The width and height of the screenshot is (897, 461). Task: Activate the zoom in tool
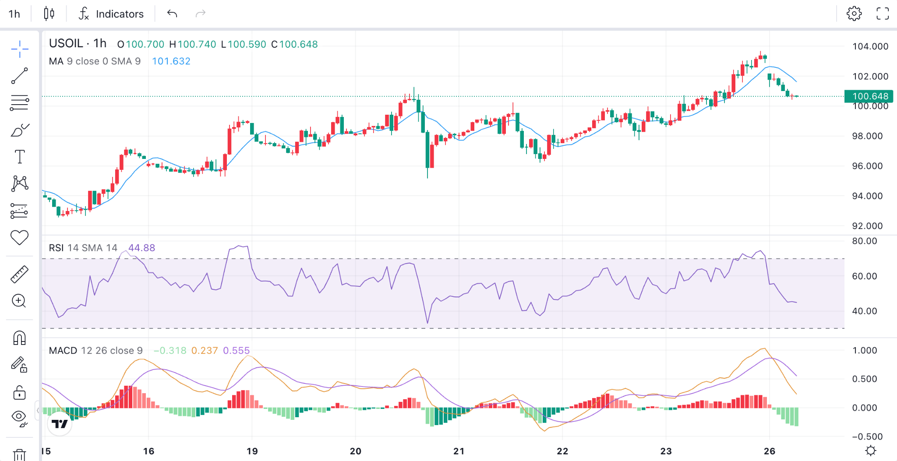pyautogui.click(x=19, y=301)
